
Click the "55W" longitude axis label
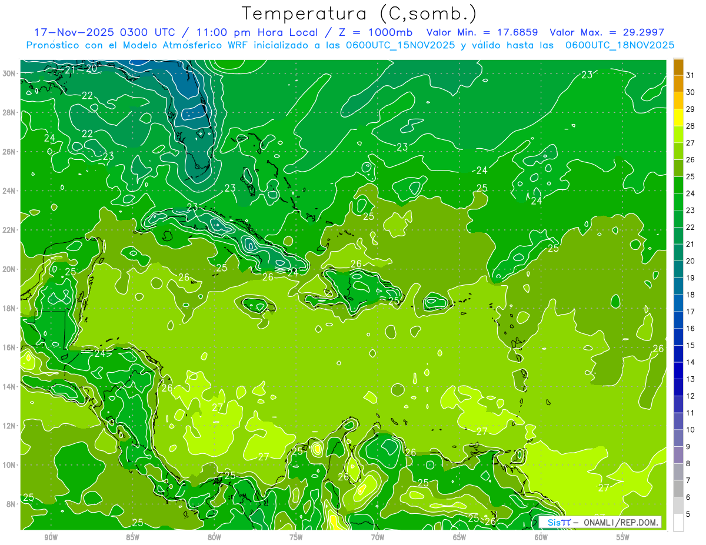tap(623, 537)
